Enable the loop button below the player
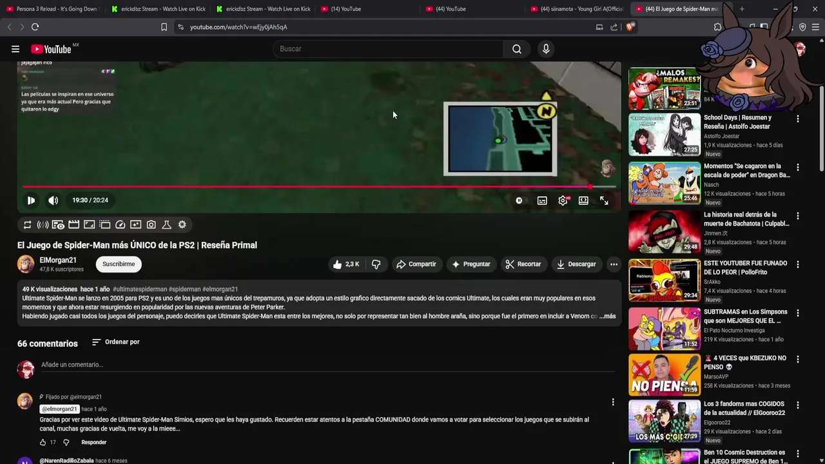825x464 pixels. tap(27, 225)
